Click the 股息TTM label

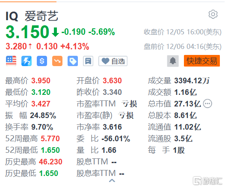(x=92, y=162)
